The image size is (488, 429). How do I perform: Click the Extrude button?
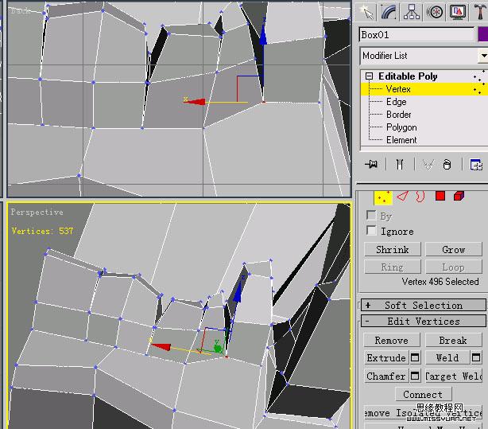click(x=386, y=357)
